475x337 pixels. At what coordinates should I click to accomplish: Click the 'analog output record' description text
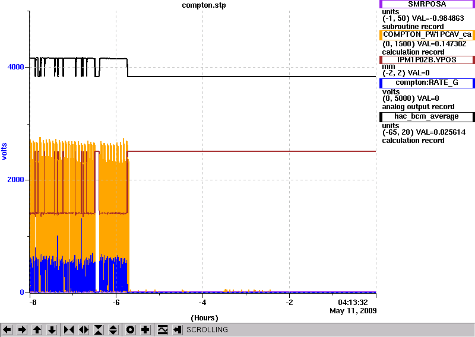[x=418, y=107]
